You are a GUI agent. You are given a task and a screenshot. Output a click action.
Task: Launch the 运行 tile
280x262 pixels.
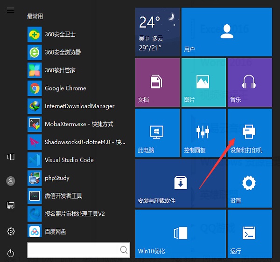click(x=249, y=233)
